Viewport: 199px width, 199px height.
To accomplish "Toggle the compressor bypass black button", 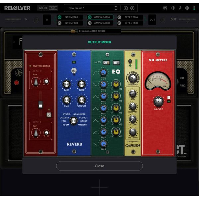I will [130, 61].
